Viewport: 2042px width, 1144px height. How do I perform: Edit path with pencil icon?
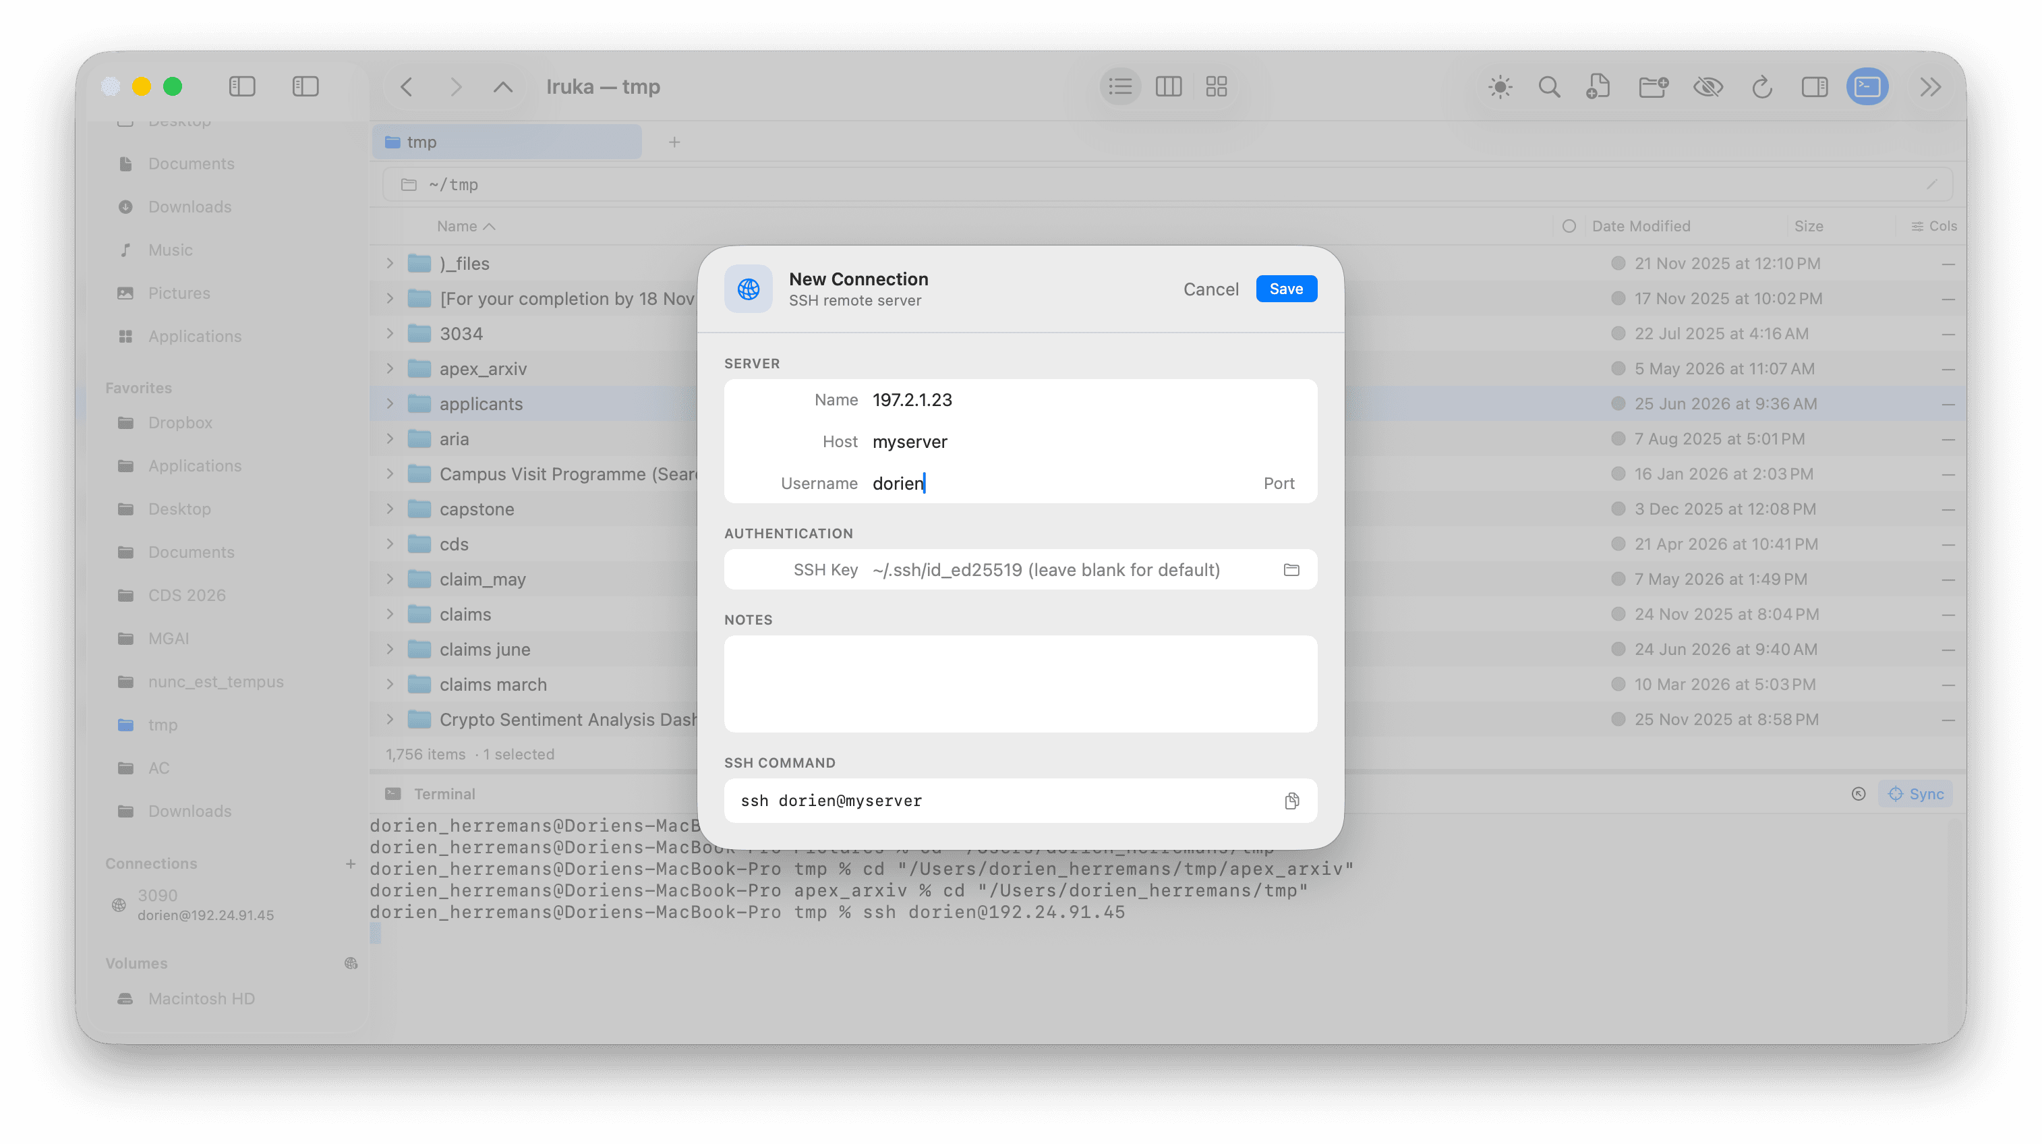(1931, 185)
